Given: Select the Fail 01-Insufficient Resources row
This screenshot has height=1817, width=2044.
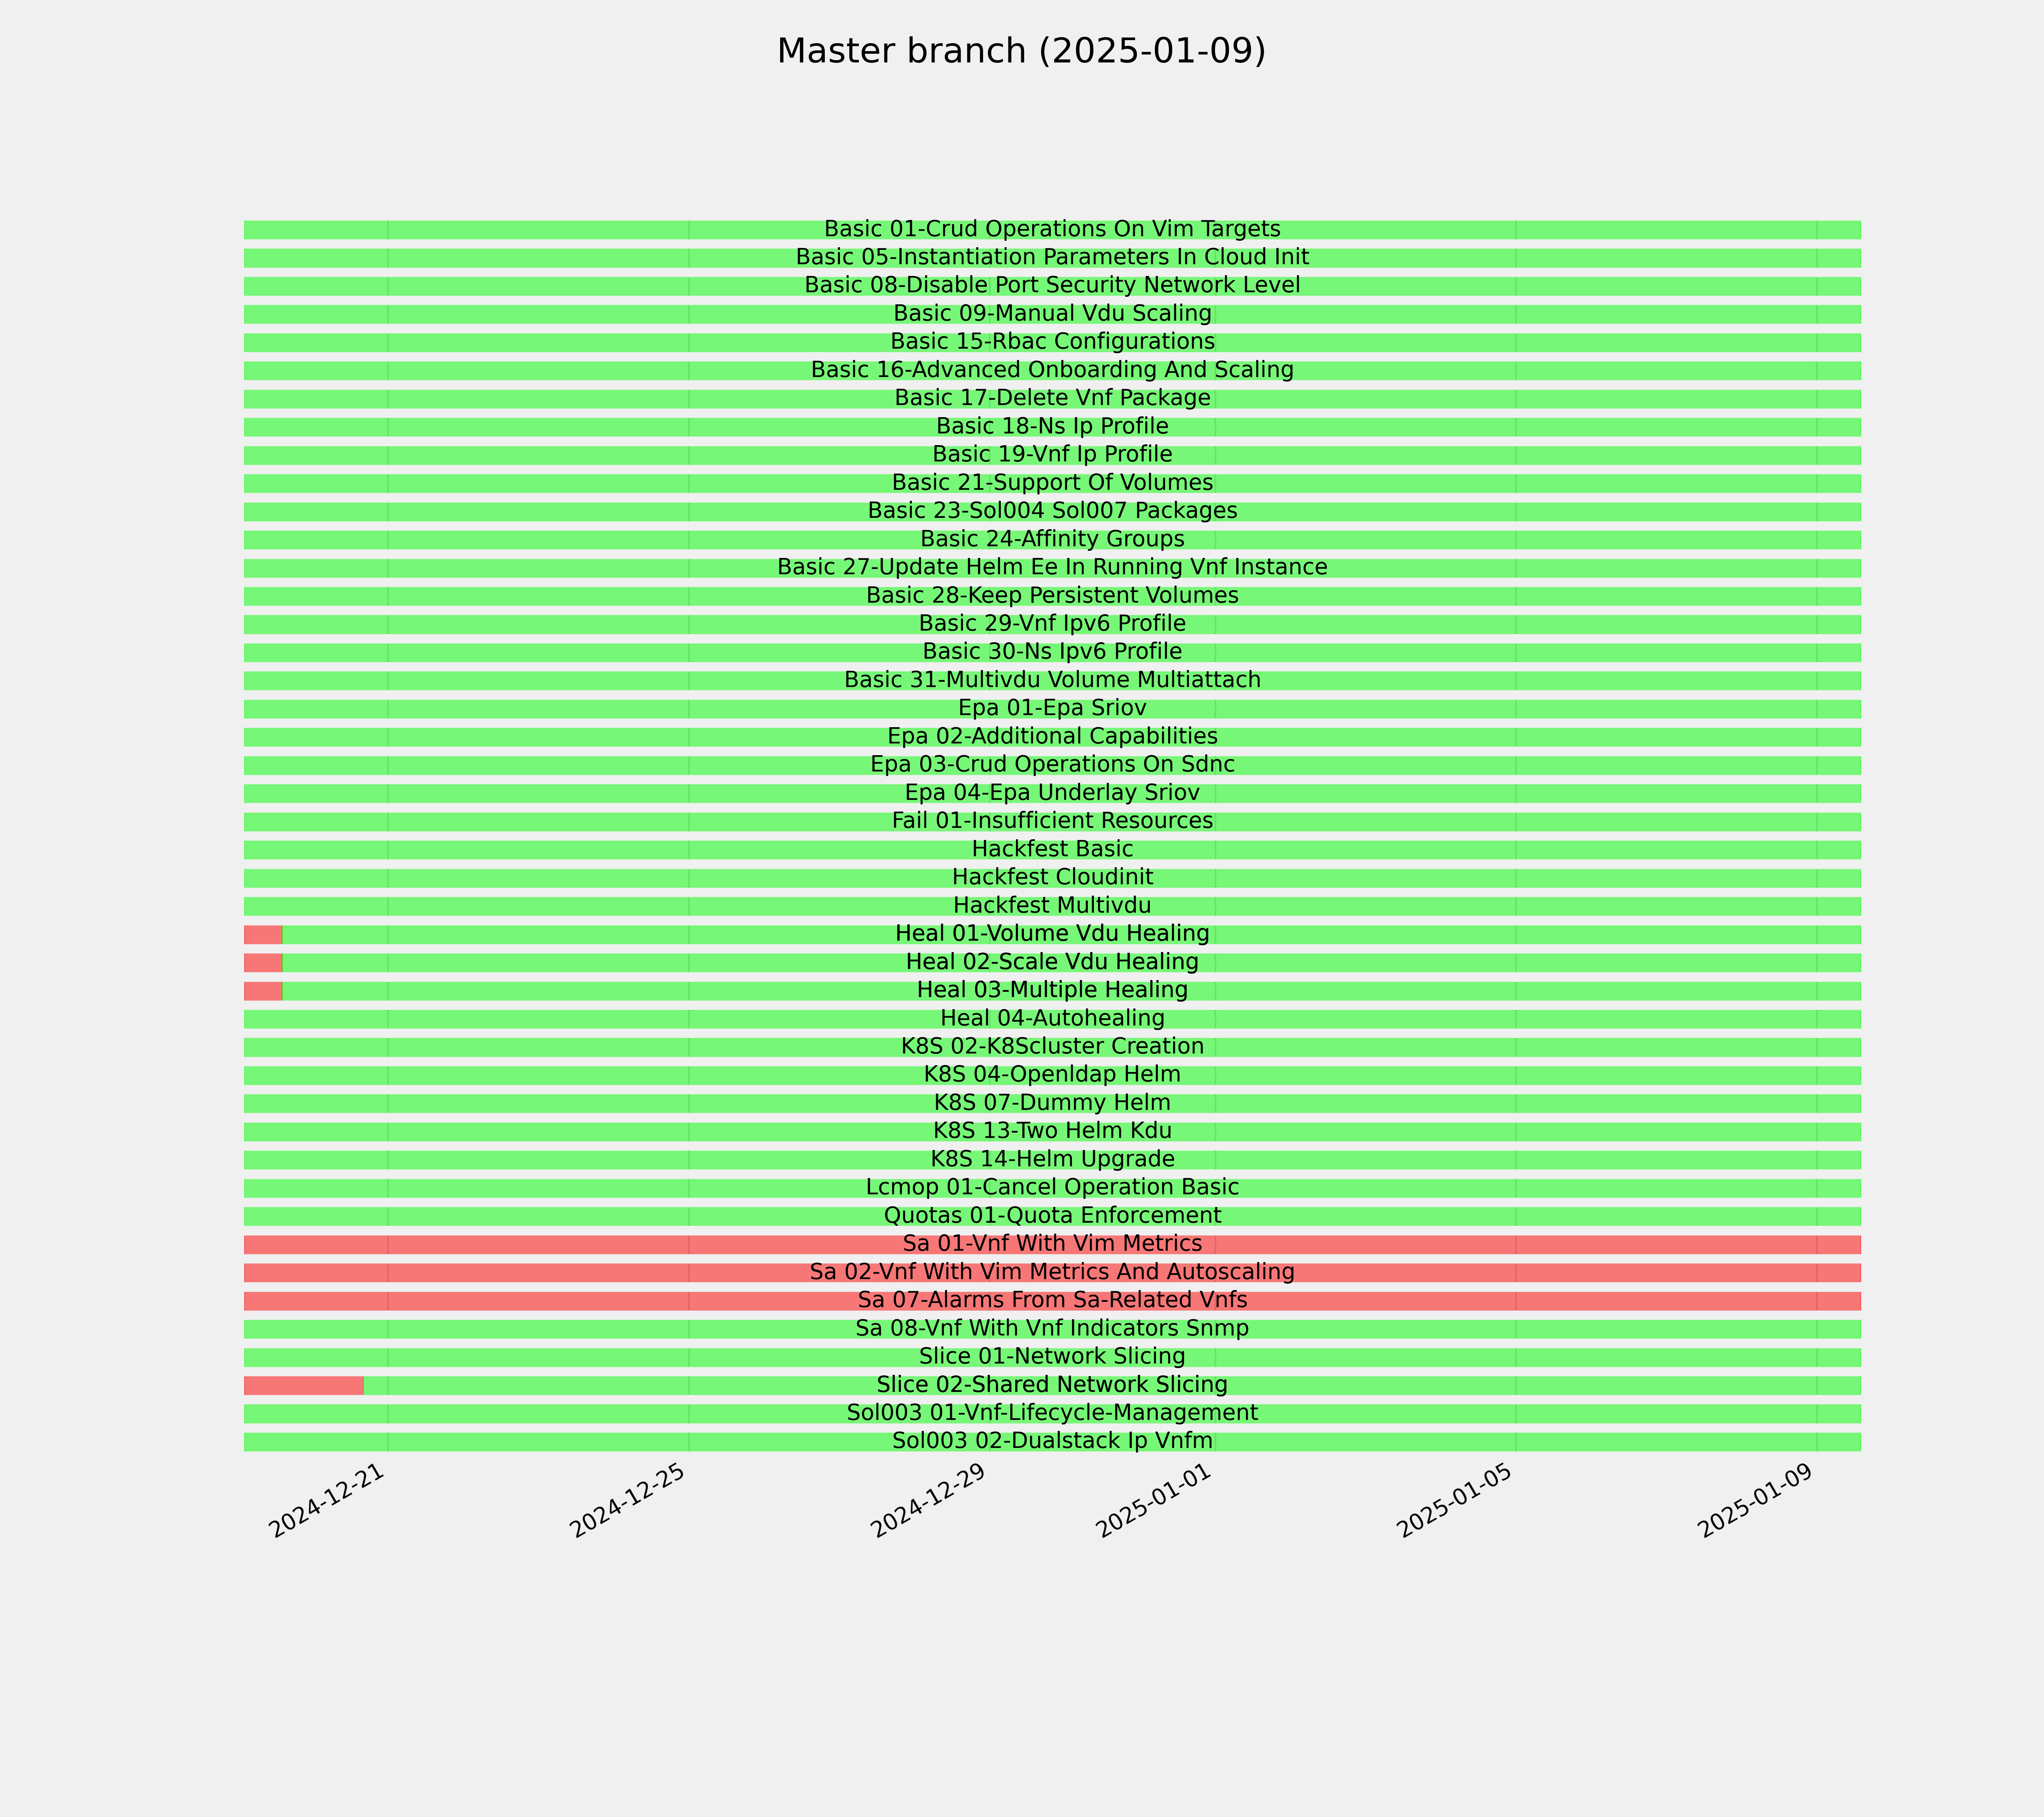Looking at the screenshot, I should [1052, 822].
